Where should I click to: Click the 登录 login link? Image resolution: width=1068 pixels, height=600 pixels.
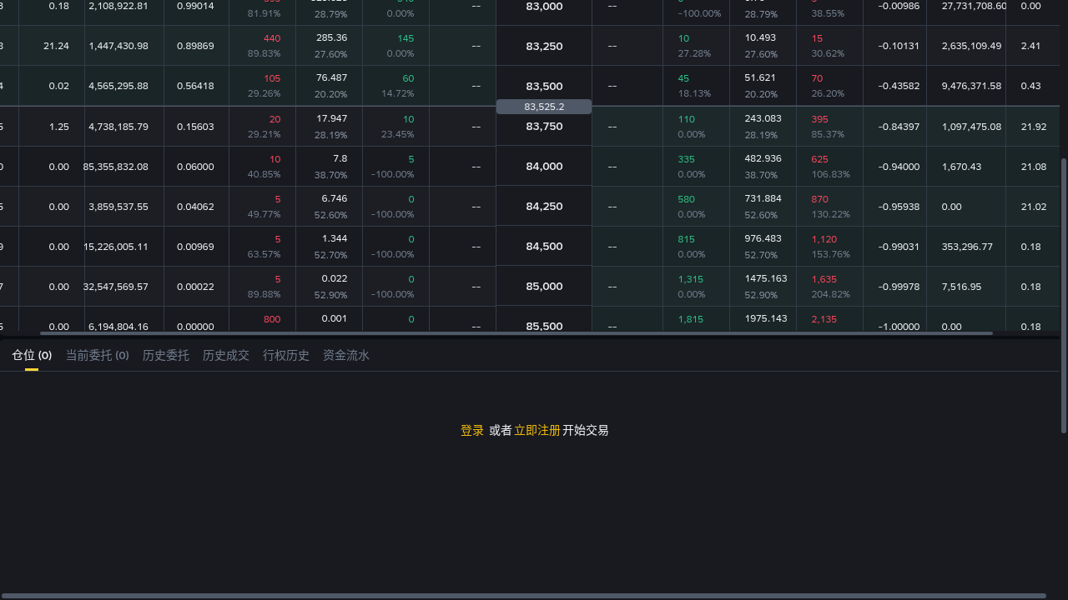tap(472, 430)
